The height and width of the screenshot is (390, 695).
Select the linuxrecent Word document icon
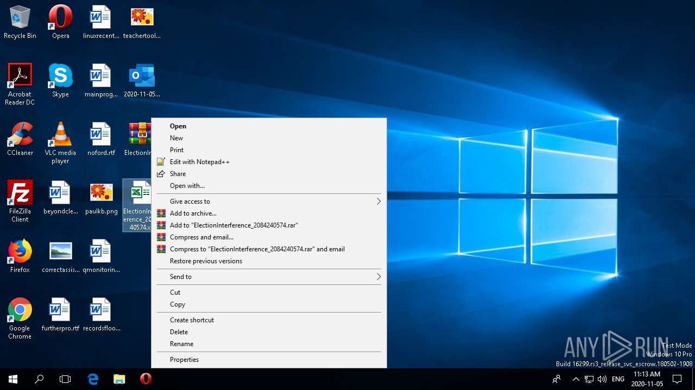100,23
